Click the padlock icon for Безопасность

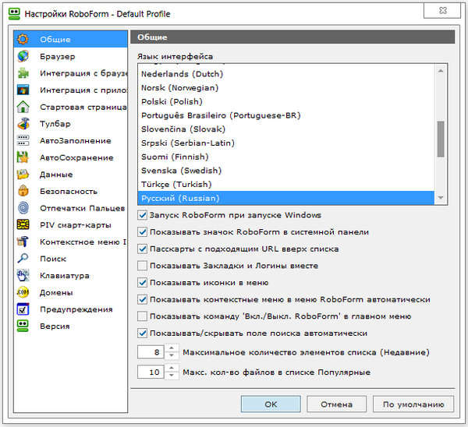coord(24,191)
